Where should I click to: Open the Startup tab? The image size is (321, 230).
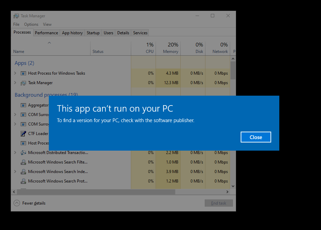93,33
